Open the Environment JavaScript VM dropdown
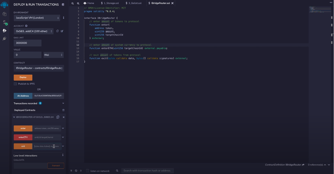Image resolution: width=334 pixels, height=174 pixels. point(37,18)
